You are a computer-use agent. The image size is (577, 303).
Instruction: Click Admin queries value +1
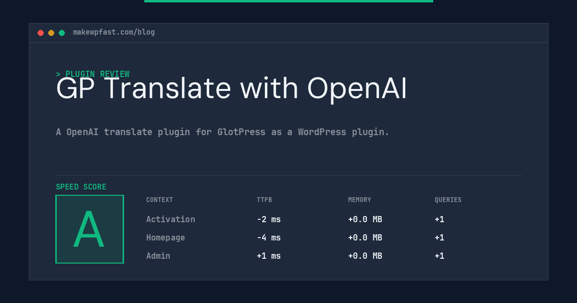tap(439, 256)
